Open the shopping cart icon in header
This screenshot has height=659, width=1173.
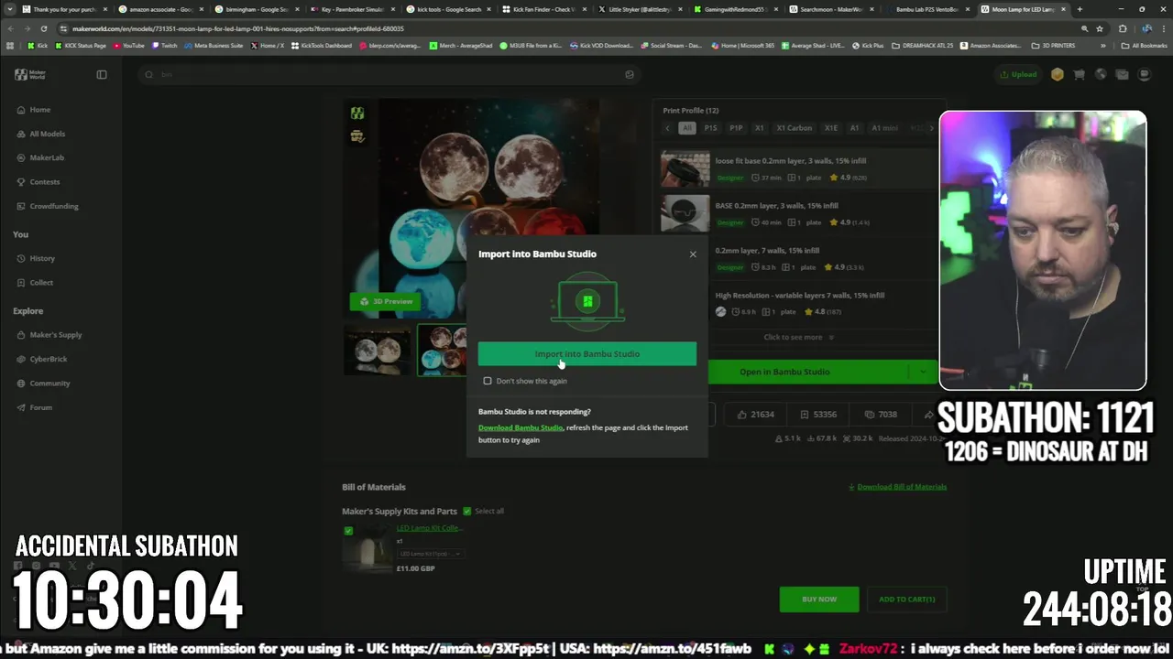tap(1079, 75)
